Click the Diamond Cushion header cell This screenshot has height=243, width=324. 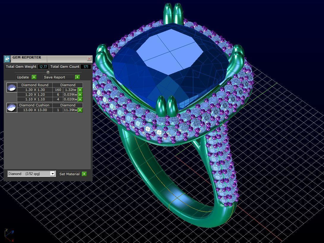(34, 105)
